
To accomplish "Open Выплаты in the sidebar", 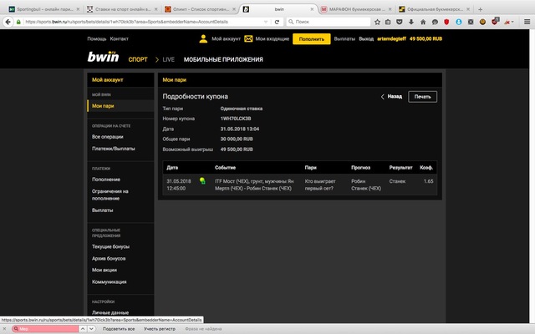I will (102, 210).
